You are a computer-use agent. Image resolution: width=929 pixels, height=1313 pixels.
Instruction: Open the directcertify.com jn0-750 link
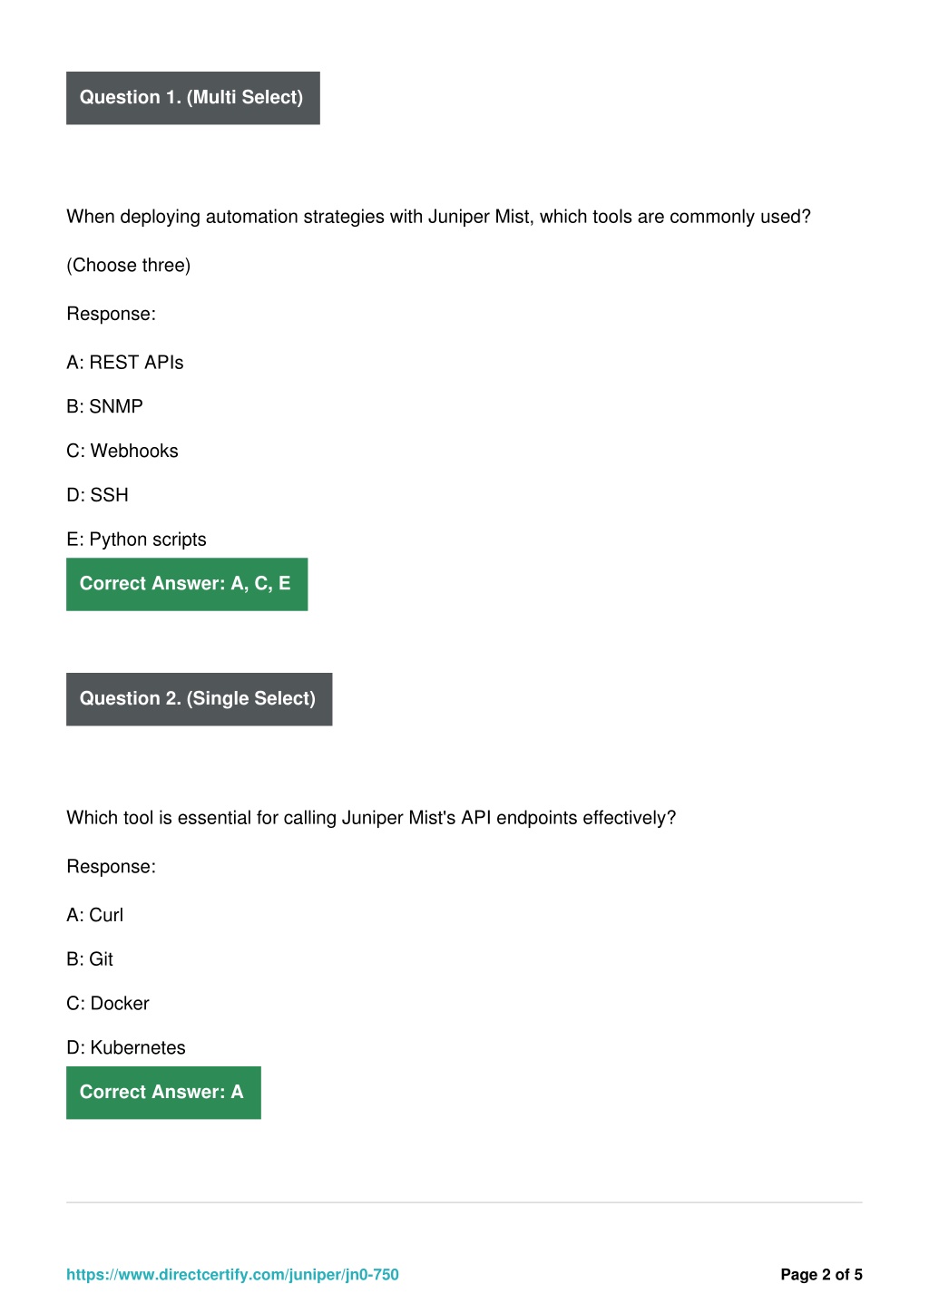coord(232,1275)
